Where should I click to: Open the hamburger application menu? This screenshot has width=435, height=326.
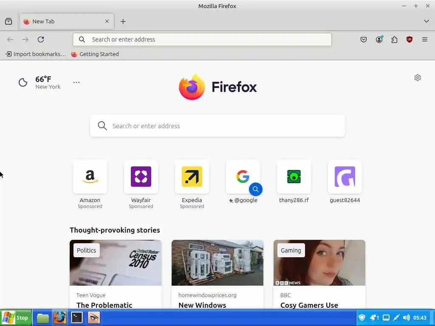point(425,39)
